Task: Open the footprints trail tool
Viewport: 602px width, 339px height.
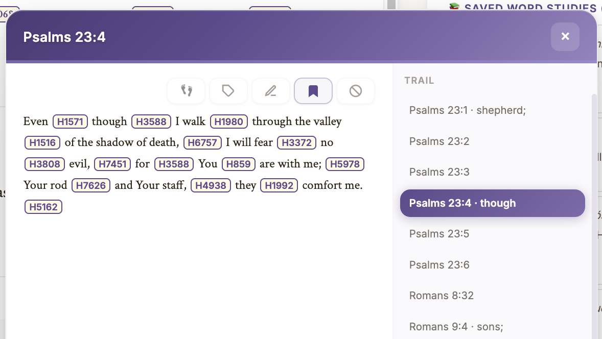Action: (x=186, y=90)
